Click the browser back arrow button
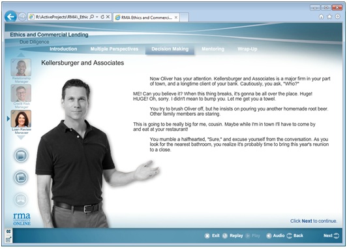The image size is (347, 249). click(x=10, y=16)
